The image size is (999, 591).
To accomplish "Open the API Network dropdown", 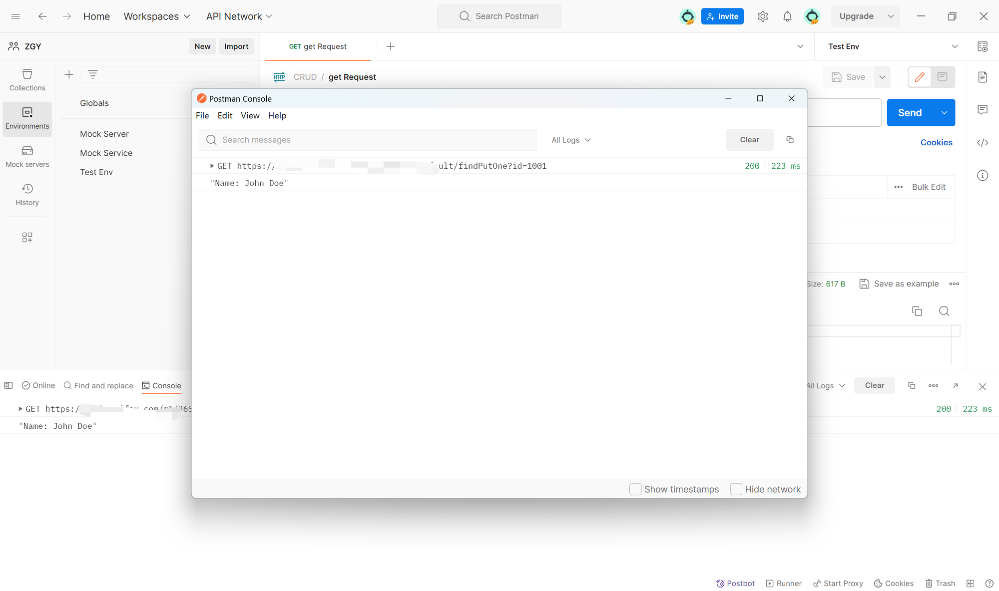I will tap(239, 16).
